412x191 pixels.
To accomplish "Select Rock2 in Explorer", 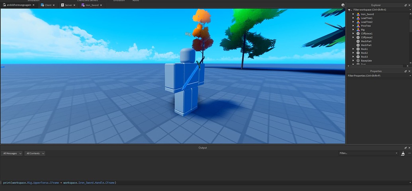I will (x=364, y=53).
